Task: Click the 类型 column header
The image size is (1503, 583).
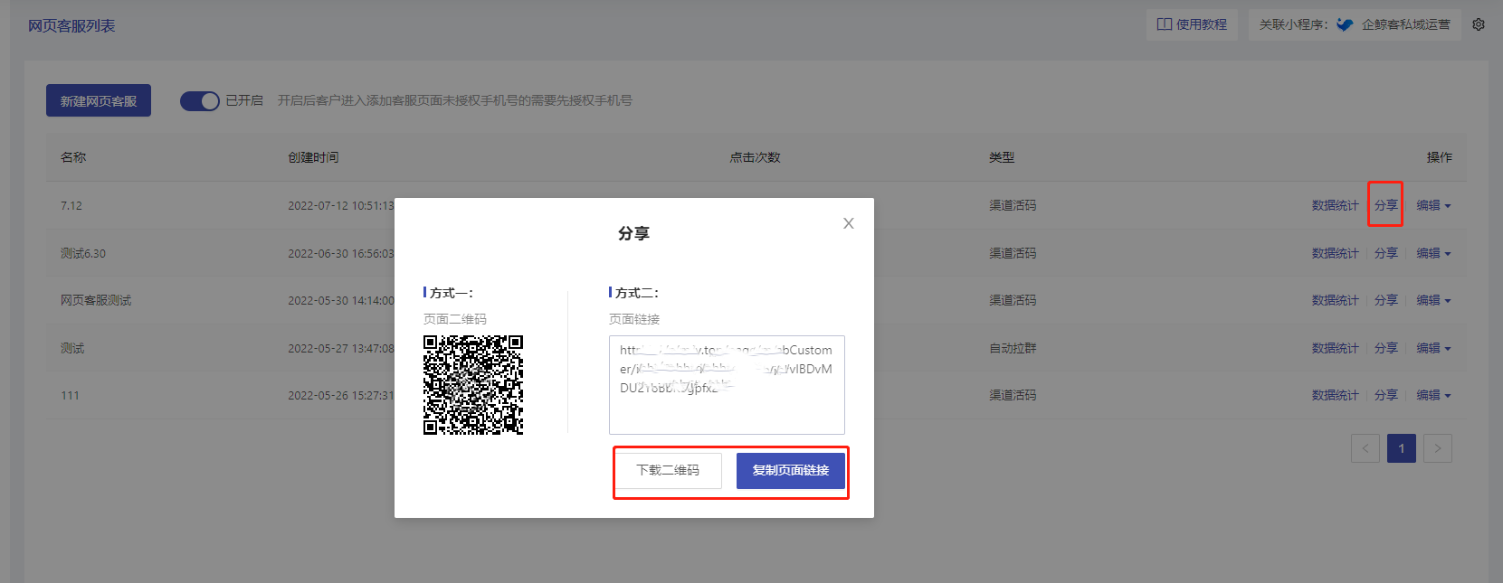Action: (x=1002, y=157)
